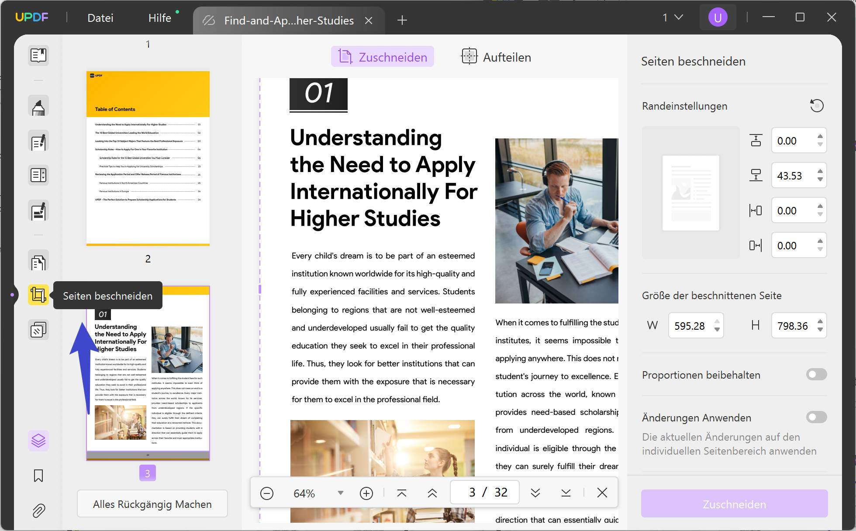This screenshot has height=531, width=856.
Task: Increase the bottom margin 43.53 value
Action: click(x=820, y=171)
